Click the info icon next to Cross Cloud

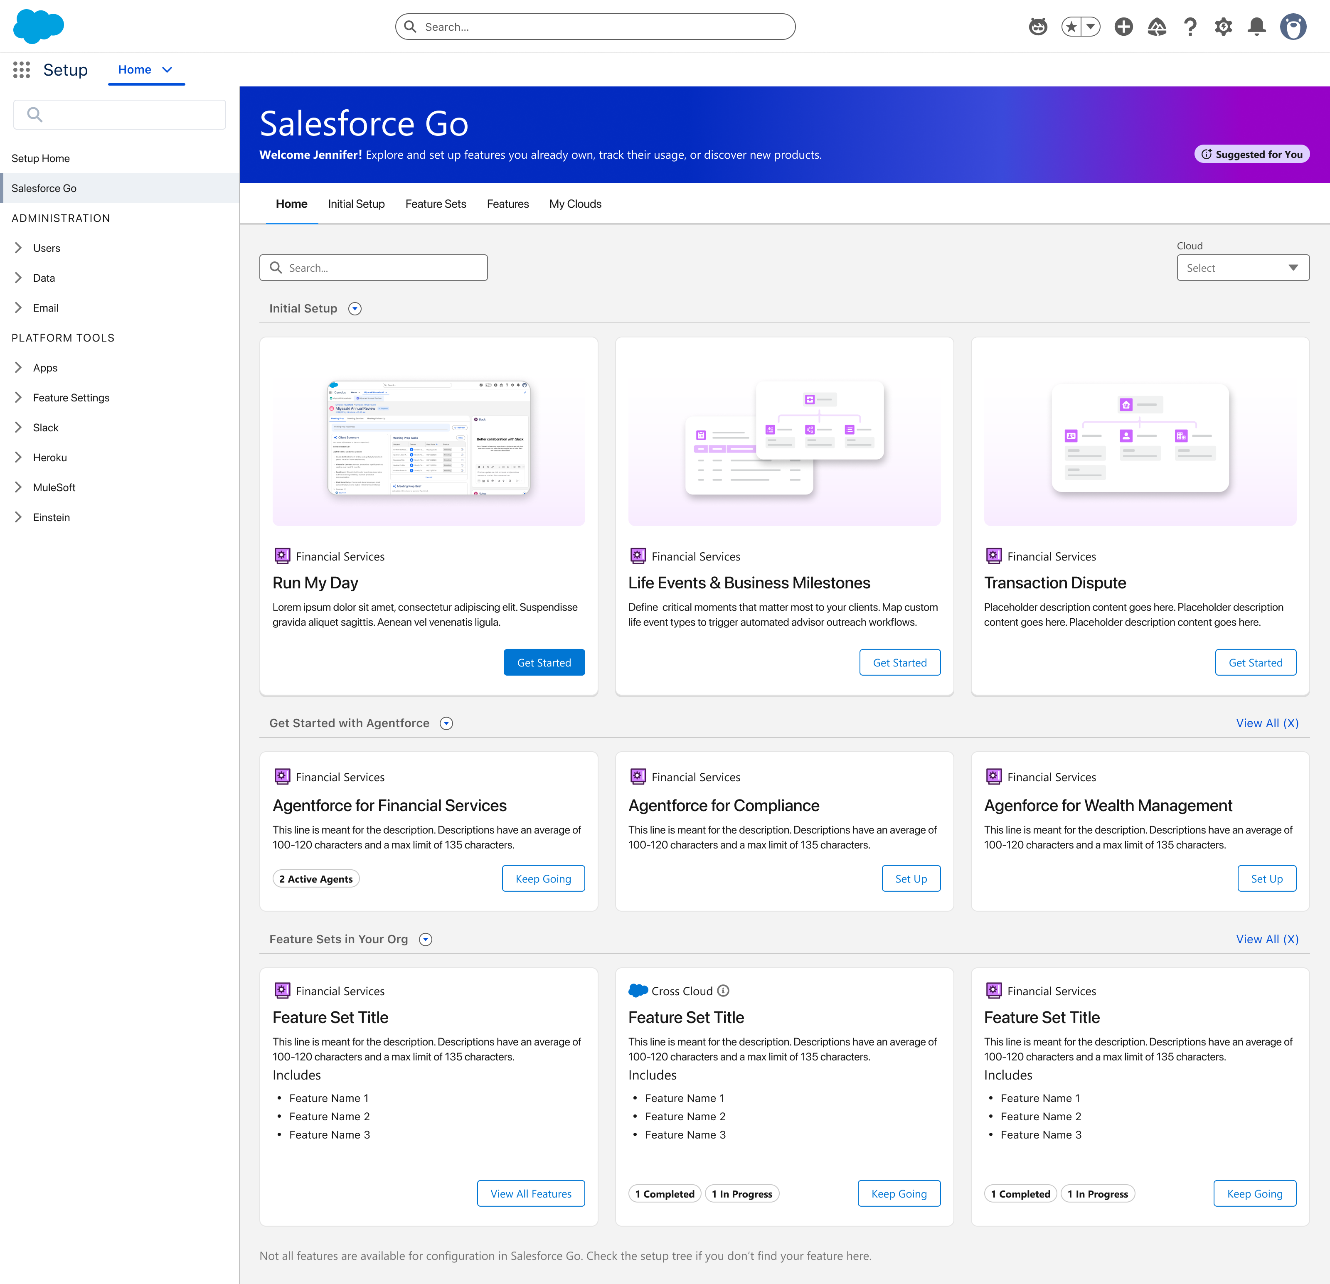[723, 991]
